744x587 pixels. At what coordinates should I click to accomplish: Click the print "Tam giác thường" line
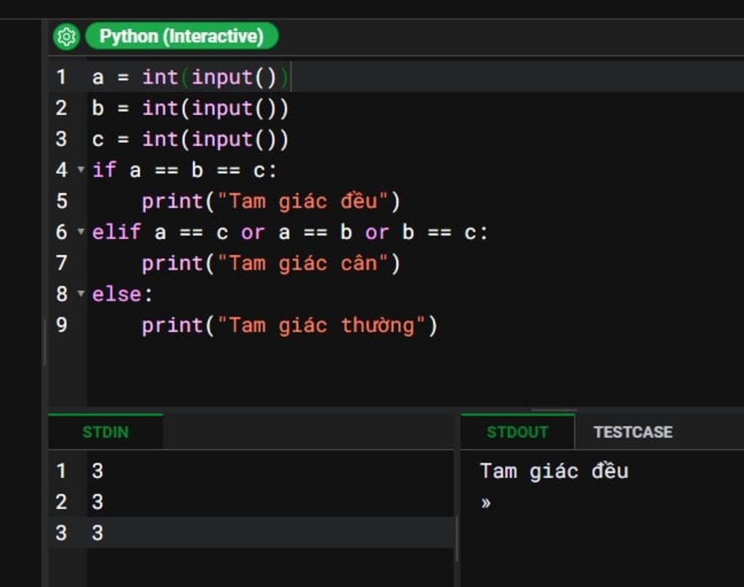[x=289, y=325]
